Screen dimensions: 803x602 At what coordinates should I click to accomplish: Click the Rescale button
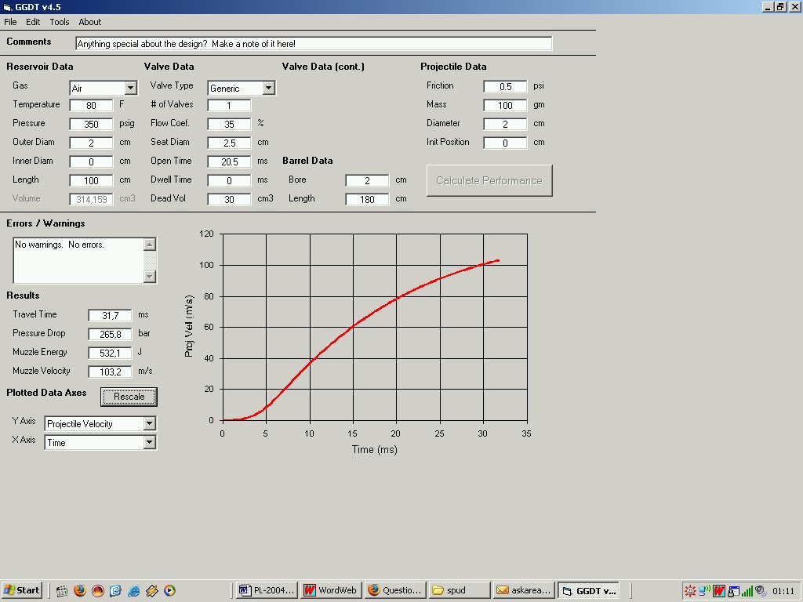(129, 397)
